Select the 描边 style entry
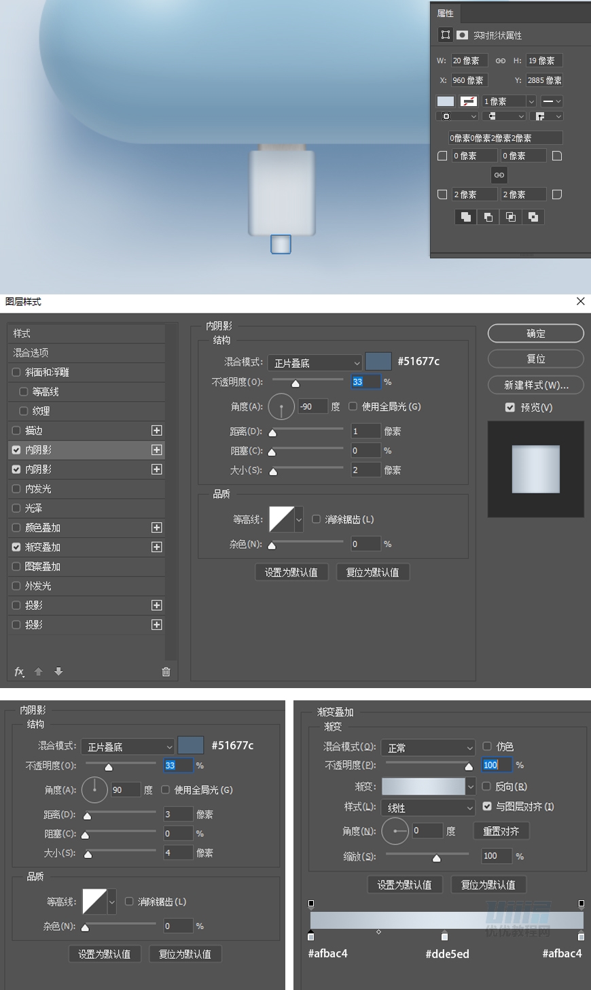 point(34,430)
